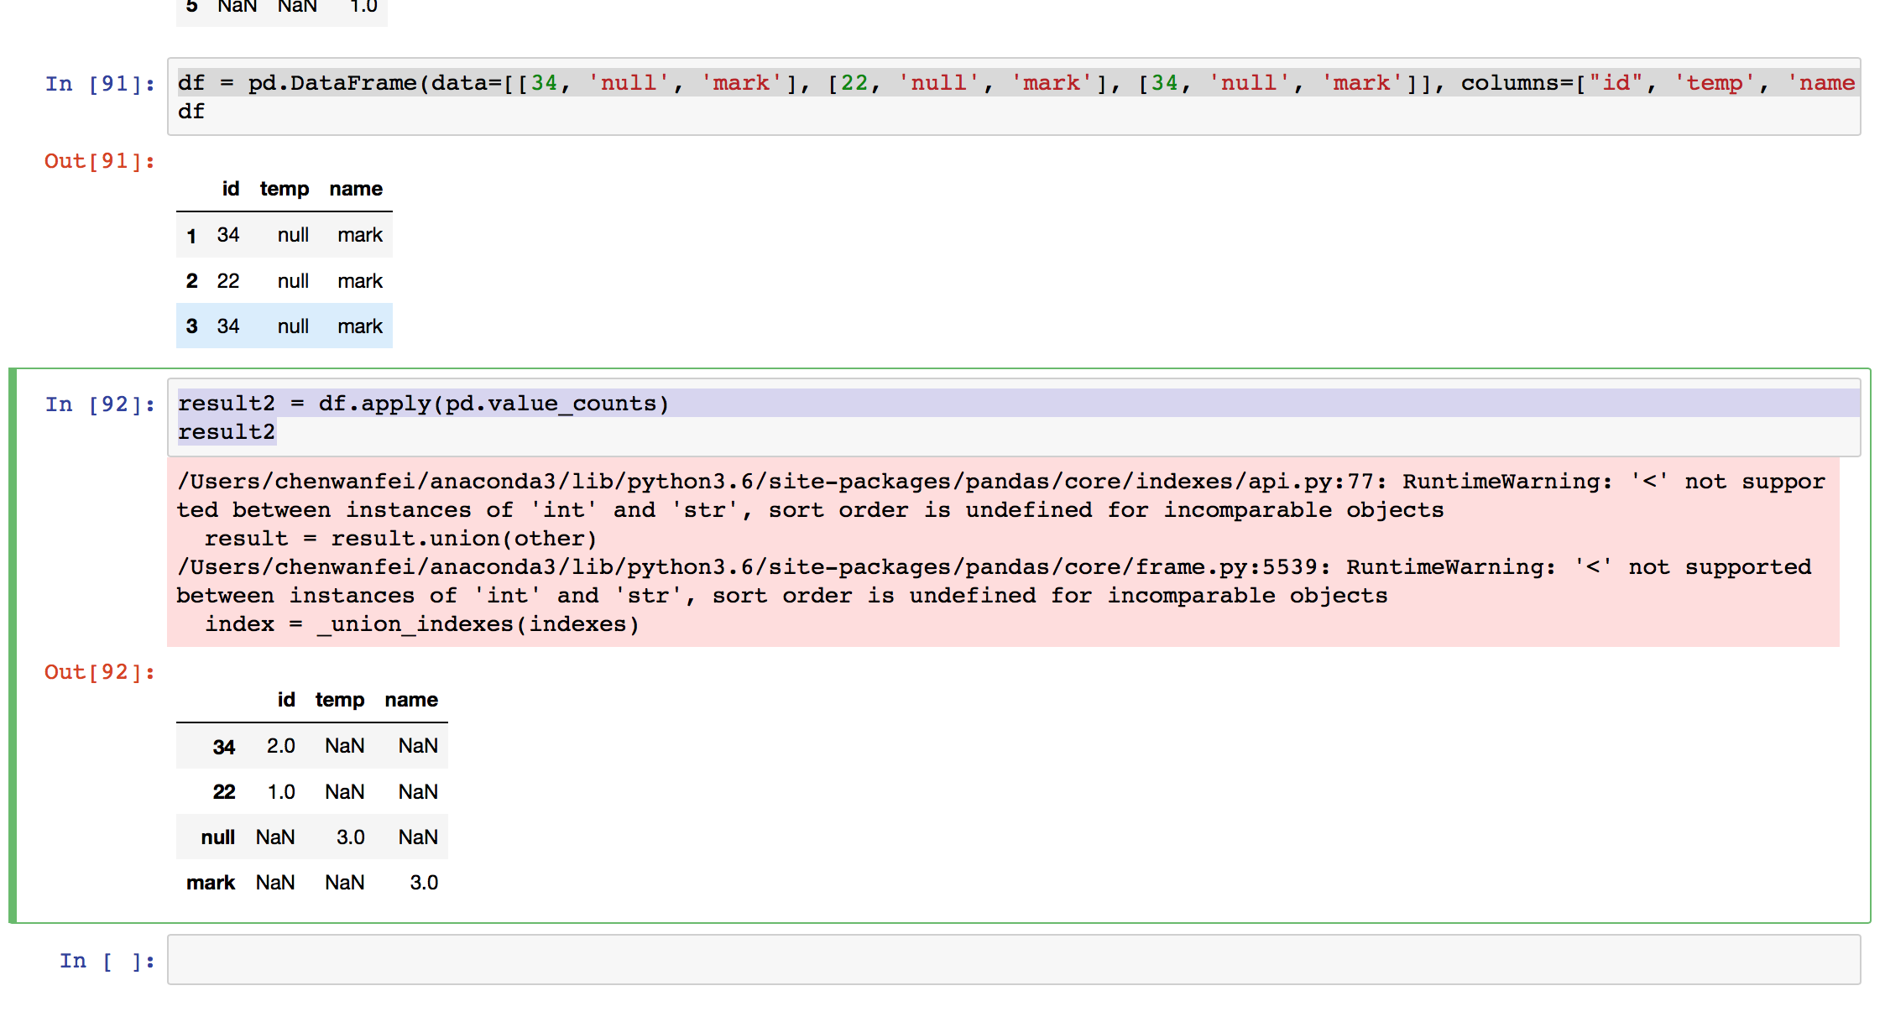
Task: Click row label 'null' in Out[92] table
Action: [x=218, y=837]
